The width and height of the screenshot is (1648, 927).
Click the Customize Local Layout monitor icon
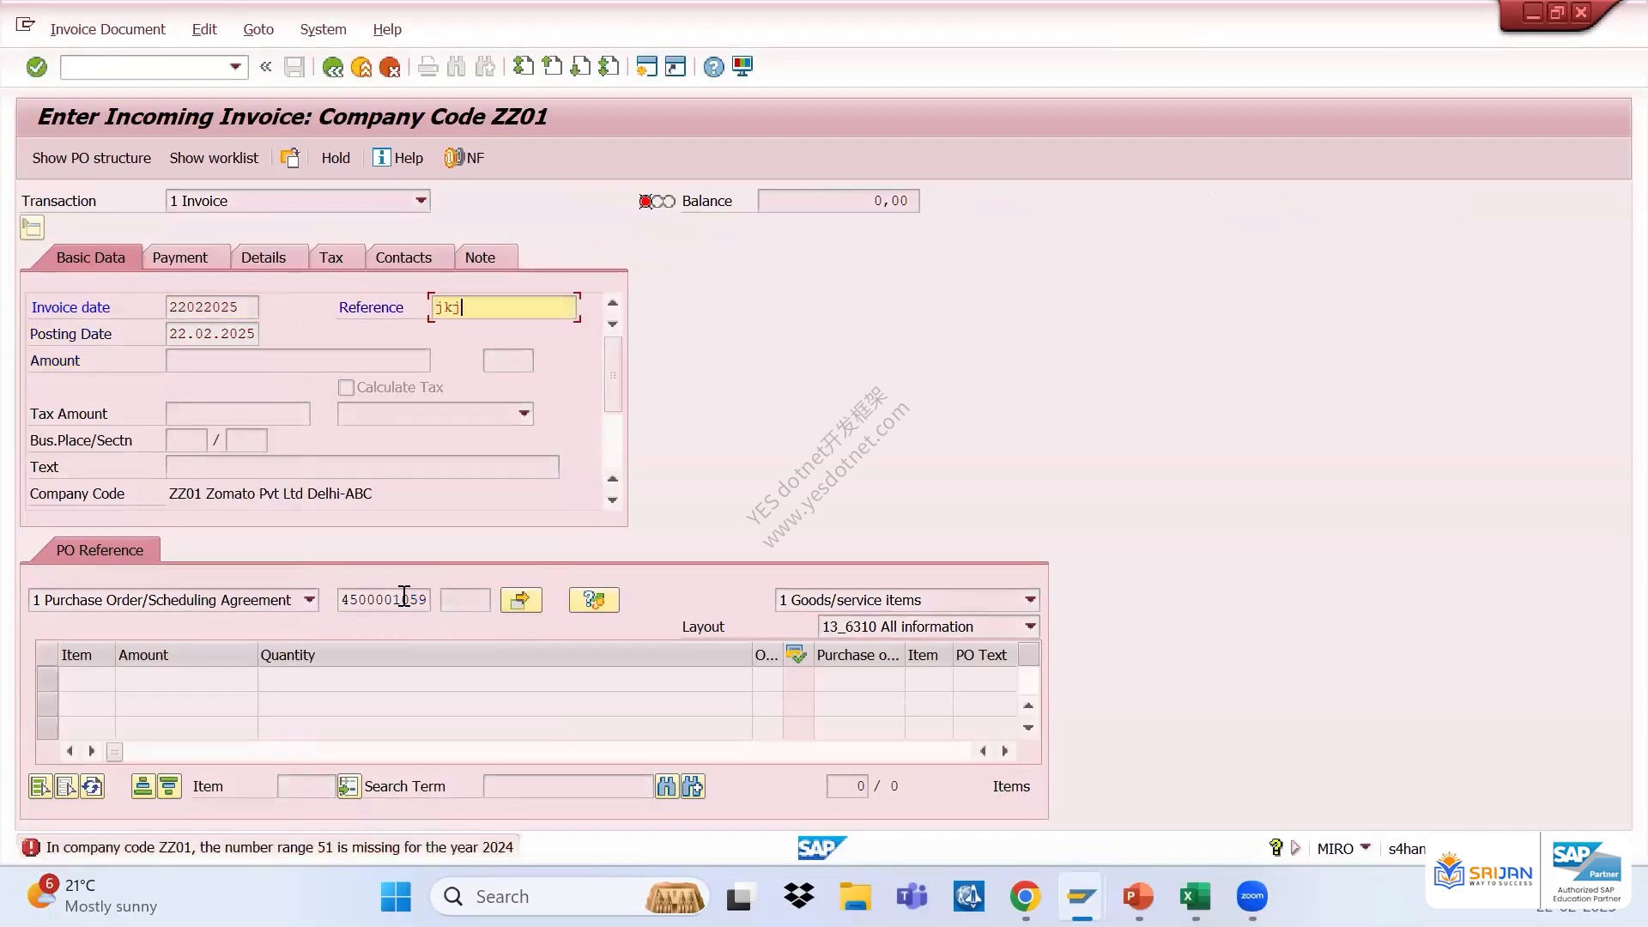742,66
